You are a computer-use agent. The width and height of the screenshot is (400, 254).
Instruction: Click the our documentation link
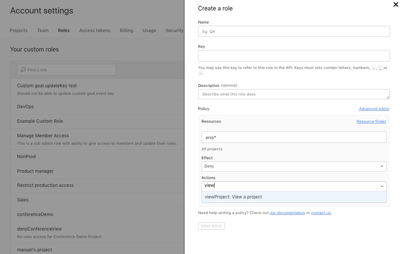(287, 213)
